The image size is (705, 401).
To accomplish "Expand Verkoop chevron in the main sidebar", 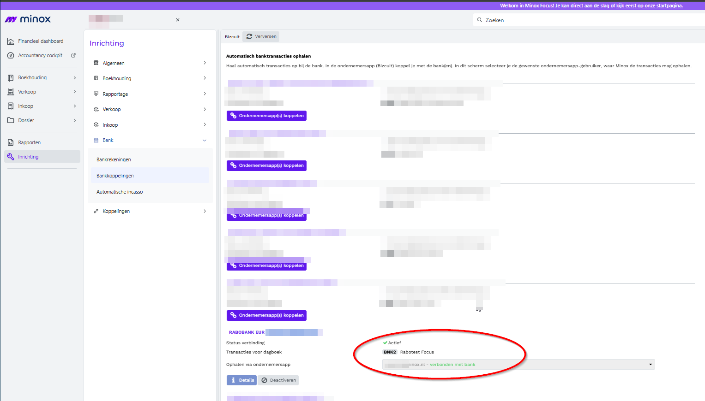I will click(x=75, y=92).
